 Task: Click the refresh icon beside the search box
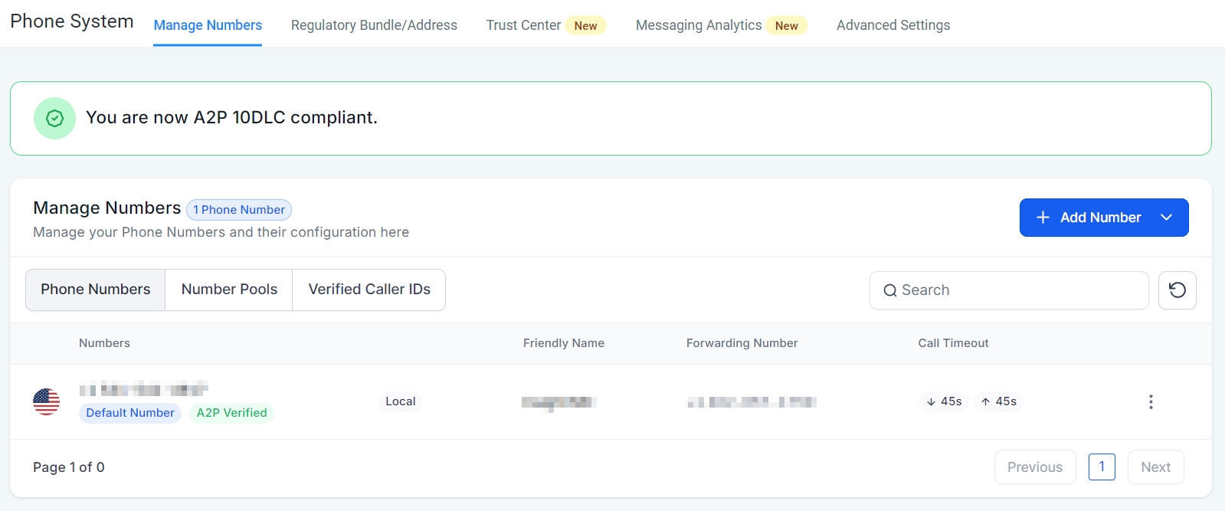pyautogui.click(x=1177, y=290)
